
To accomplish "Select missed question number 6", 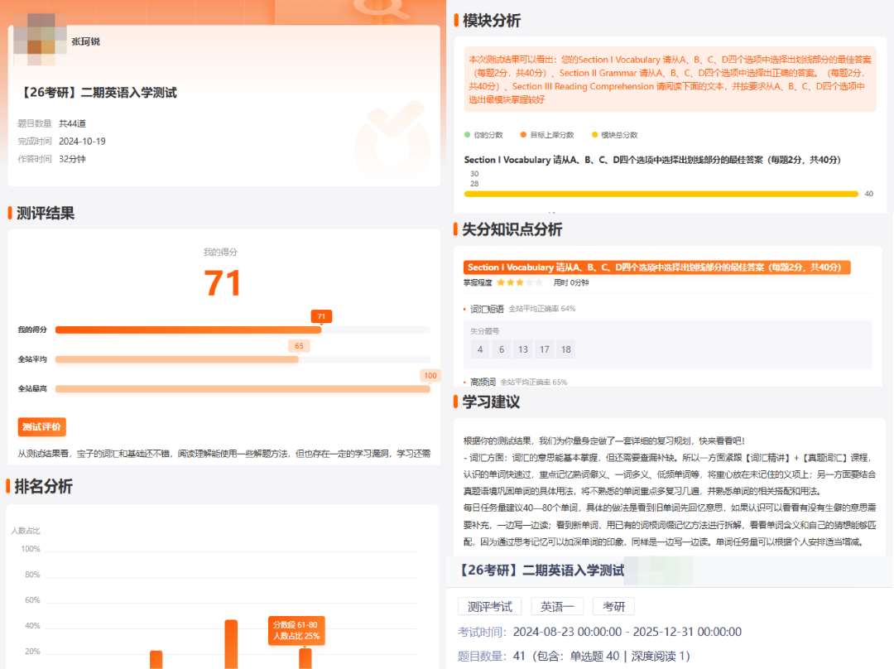I will pyautogui.click(x=502, y=349).
